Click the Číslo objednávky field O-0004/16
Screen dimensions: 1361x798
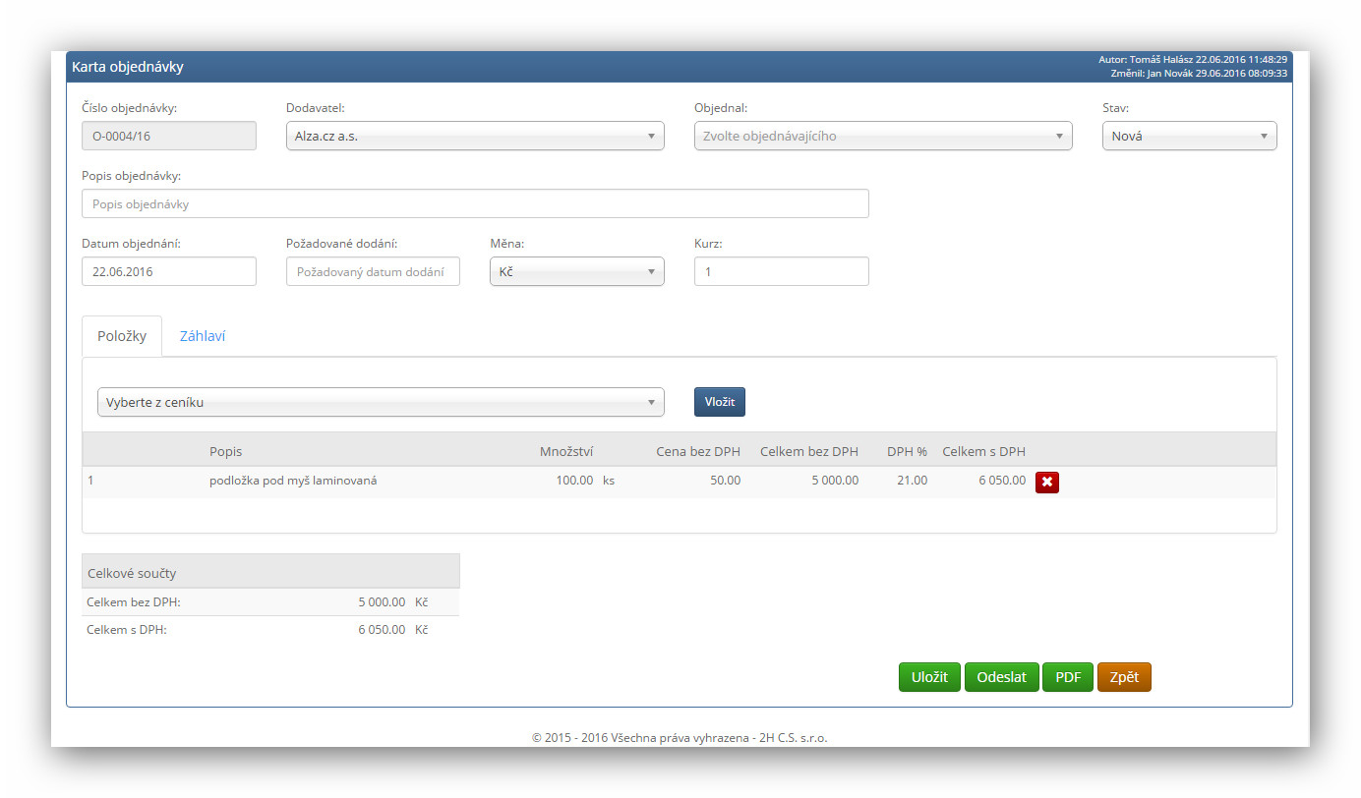168,137
